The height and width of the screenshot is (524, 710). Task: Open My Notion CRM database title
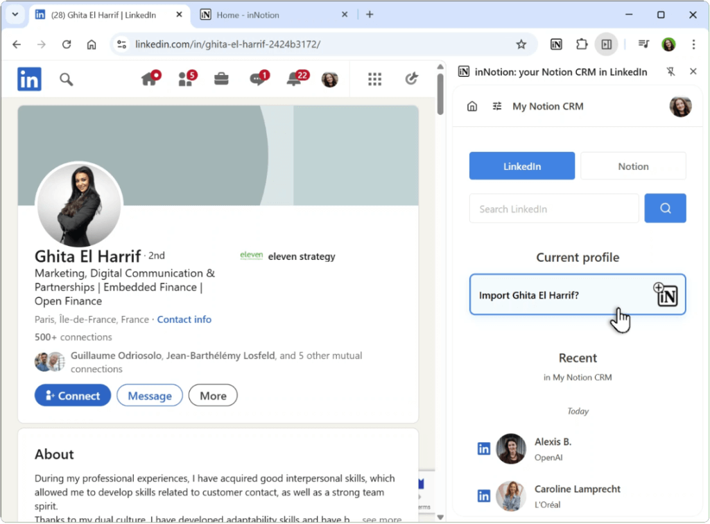(x=548, y=106)
